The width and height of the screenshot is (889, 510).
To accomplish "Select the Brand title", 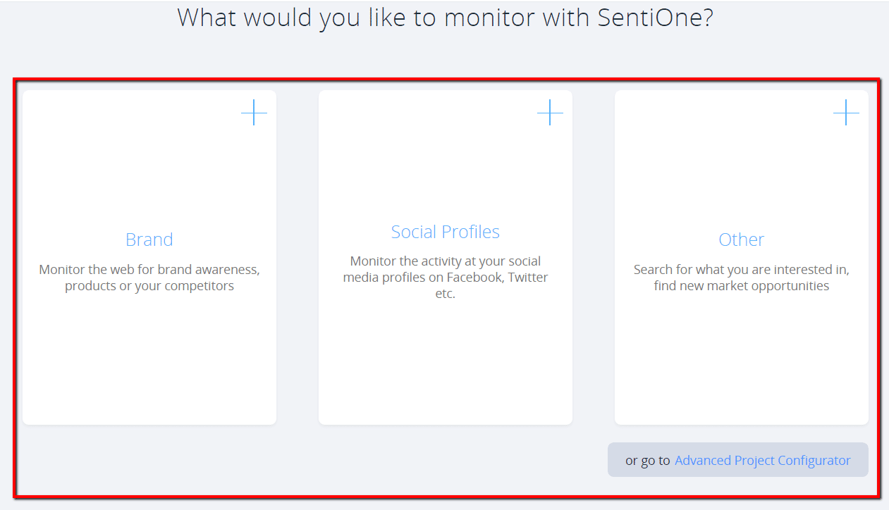I will coord(149,240).
